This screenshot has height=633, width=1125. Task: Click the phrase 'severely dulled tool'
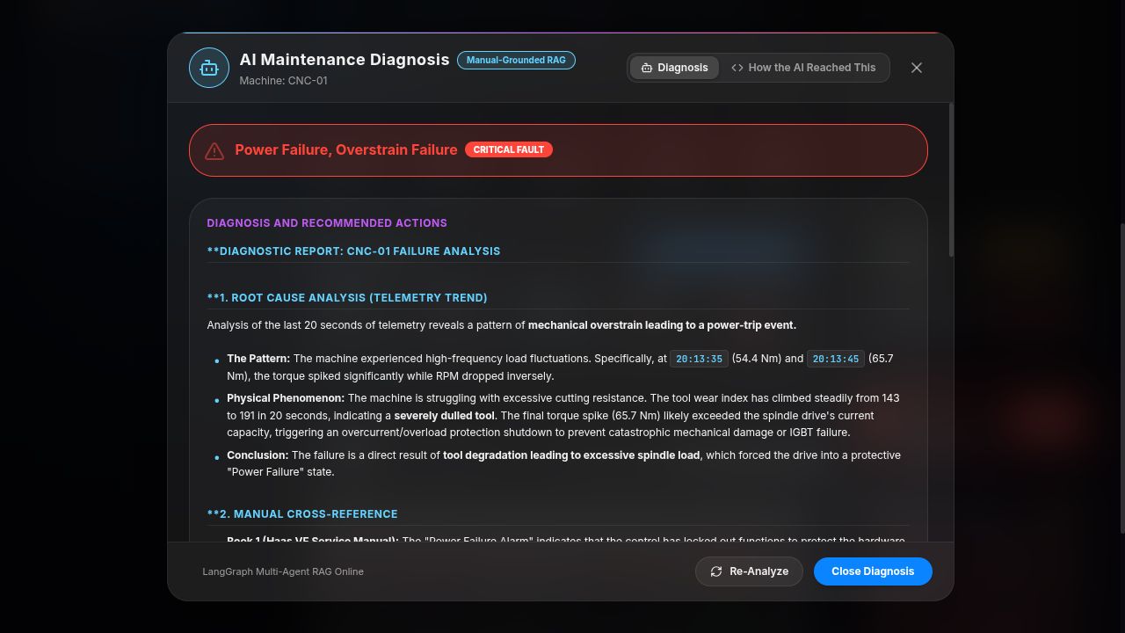(x=445, y=416)
